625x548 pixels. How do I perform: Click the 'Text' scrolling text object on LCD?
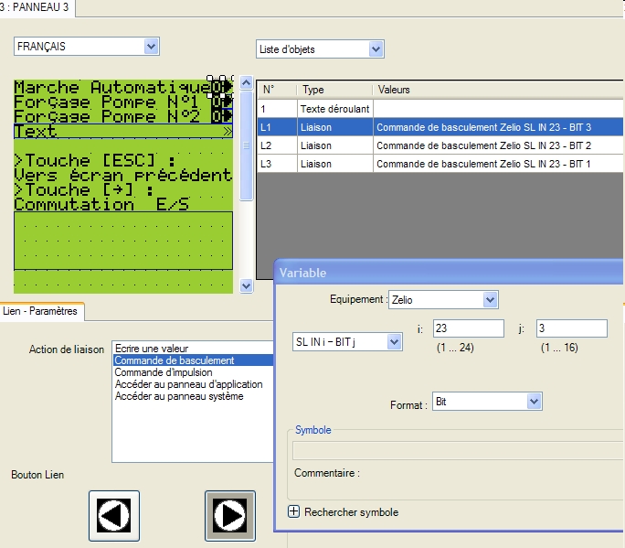pyautogui.click(x=123, y=131)
